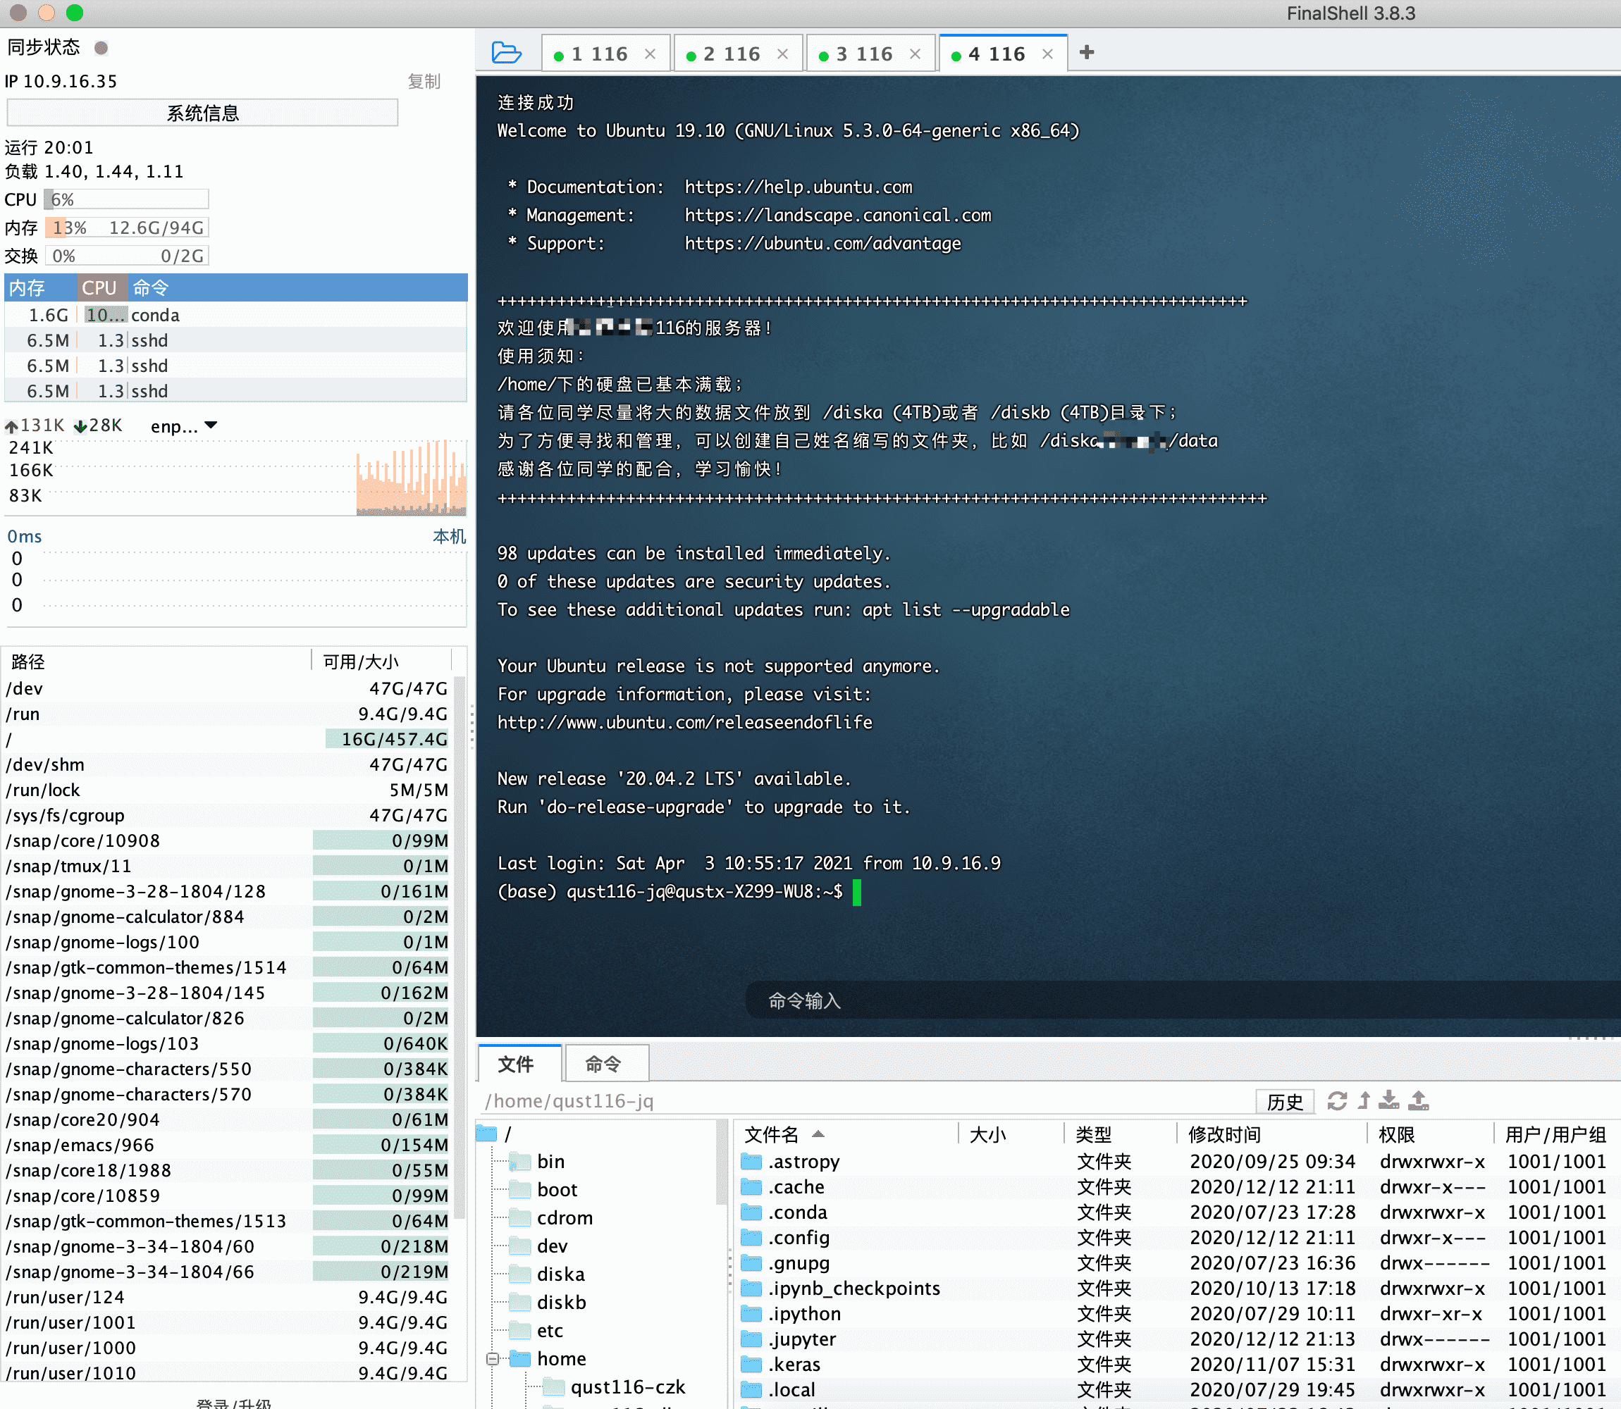Image resolution: width=1621 pixels, height=1409 pixels.
Task: Open a new tab with the plus icon
Action: 1087,52
